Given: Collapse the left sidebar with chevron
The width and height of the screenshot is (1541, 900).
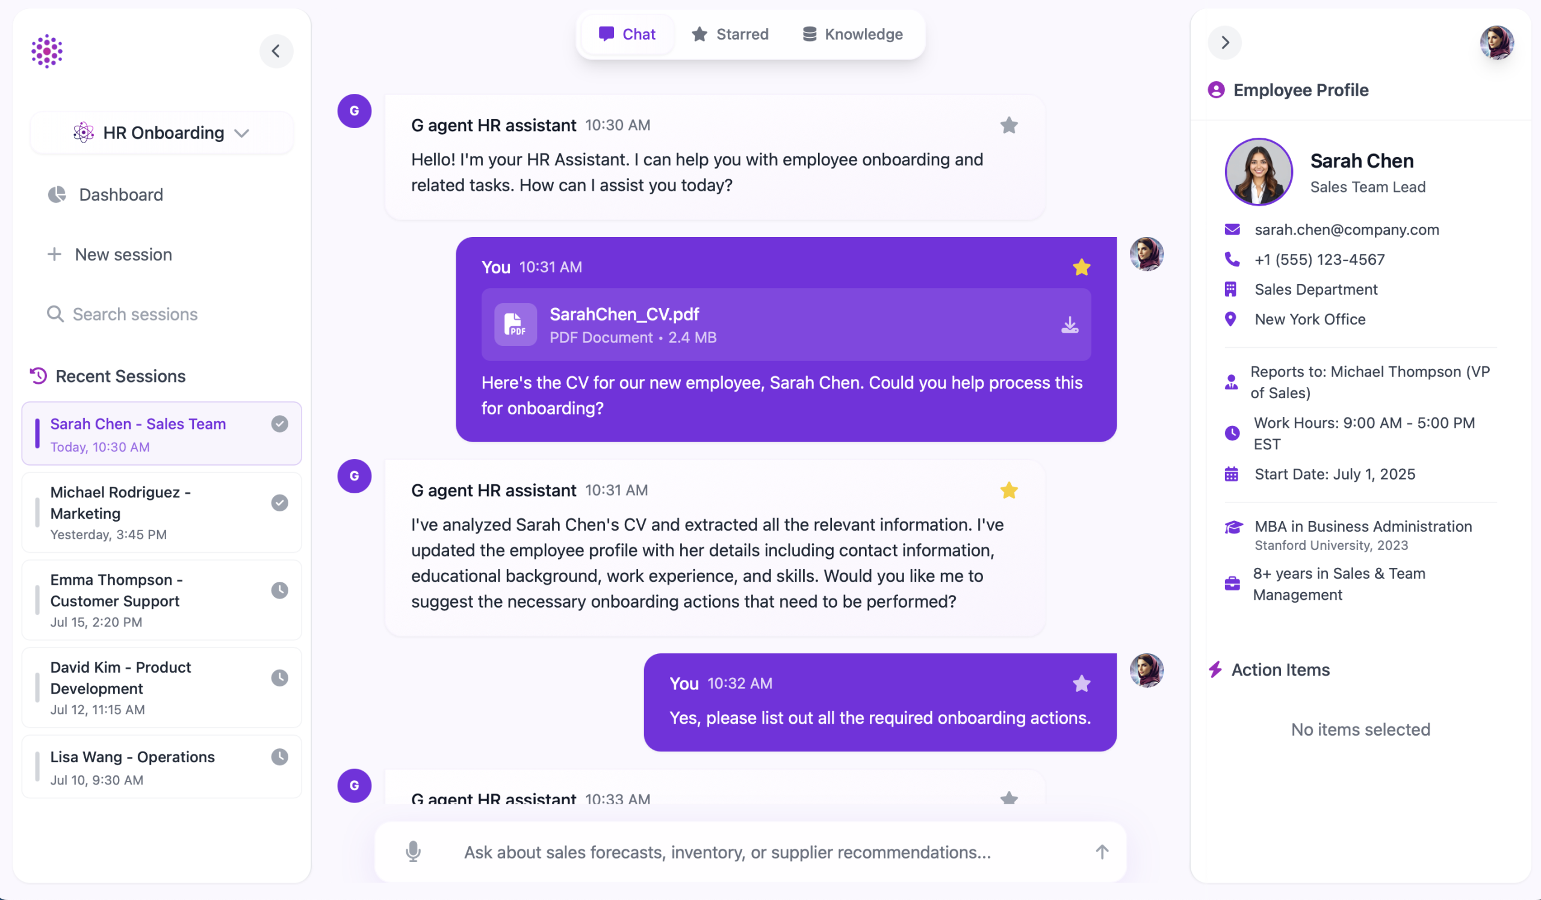Looking at the screenshot, I should pyautogui.click(x=276, y=51).
